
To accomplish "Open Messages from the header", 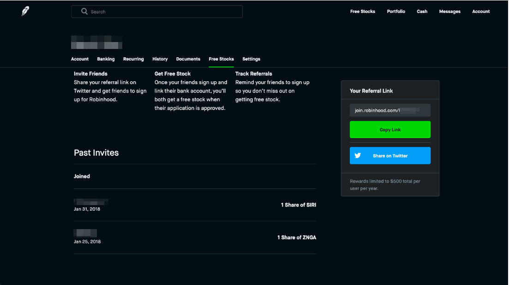I will point(449,12).
